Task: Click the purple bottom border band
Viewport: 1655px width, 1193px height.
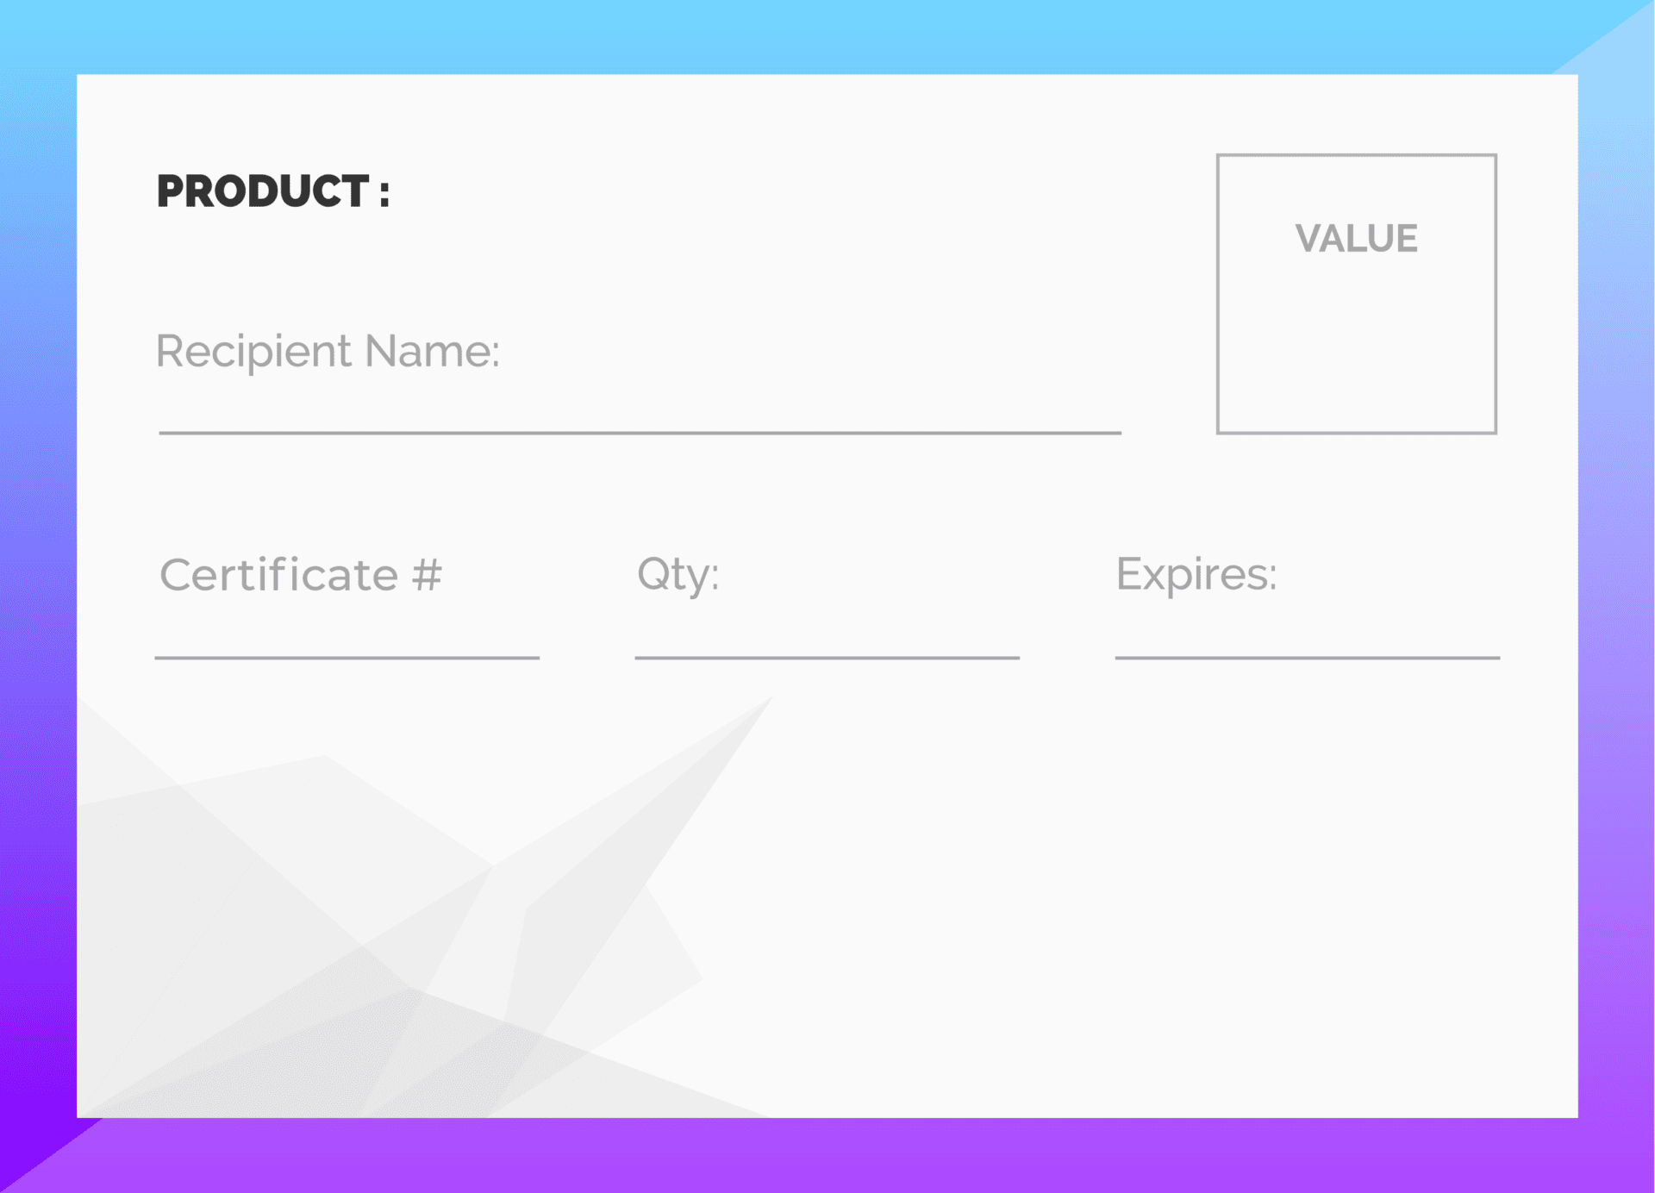Action: click(827, 1155)
